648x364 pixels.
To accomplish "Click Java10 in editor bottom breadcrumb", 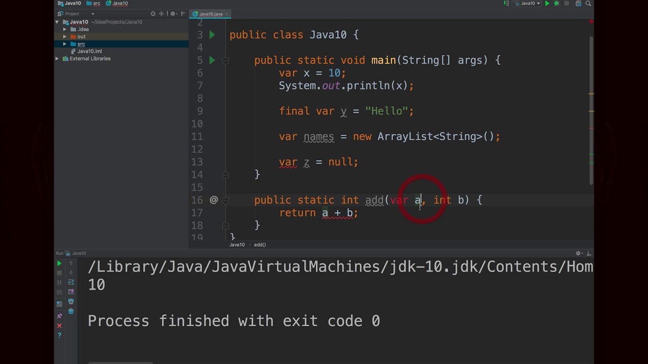I will pos(237,245).
